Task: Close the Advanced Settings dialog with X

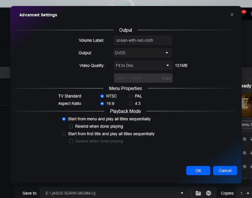Action: (232, 14)
